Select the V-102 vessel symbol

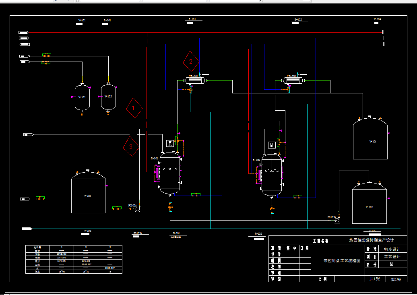coord(108,97)
